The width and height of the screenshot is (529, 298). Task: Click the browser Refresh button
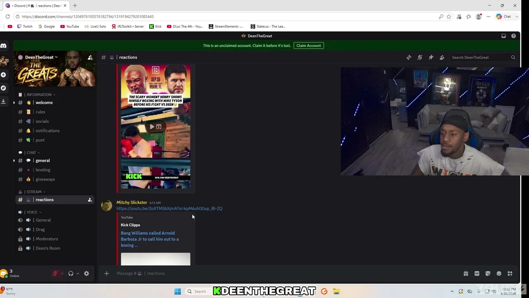coord(7,17)
